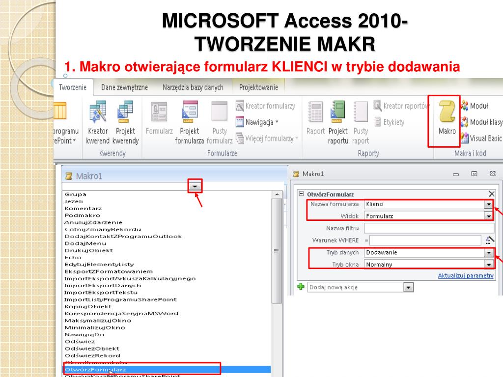Launch Kreator raportów
The height and width of the screenshot is (377, 503).
tap(401, 106)
